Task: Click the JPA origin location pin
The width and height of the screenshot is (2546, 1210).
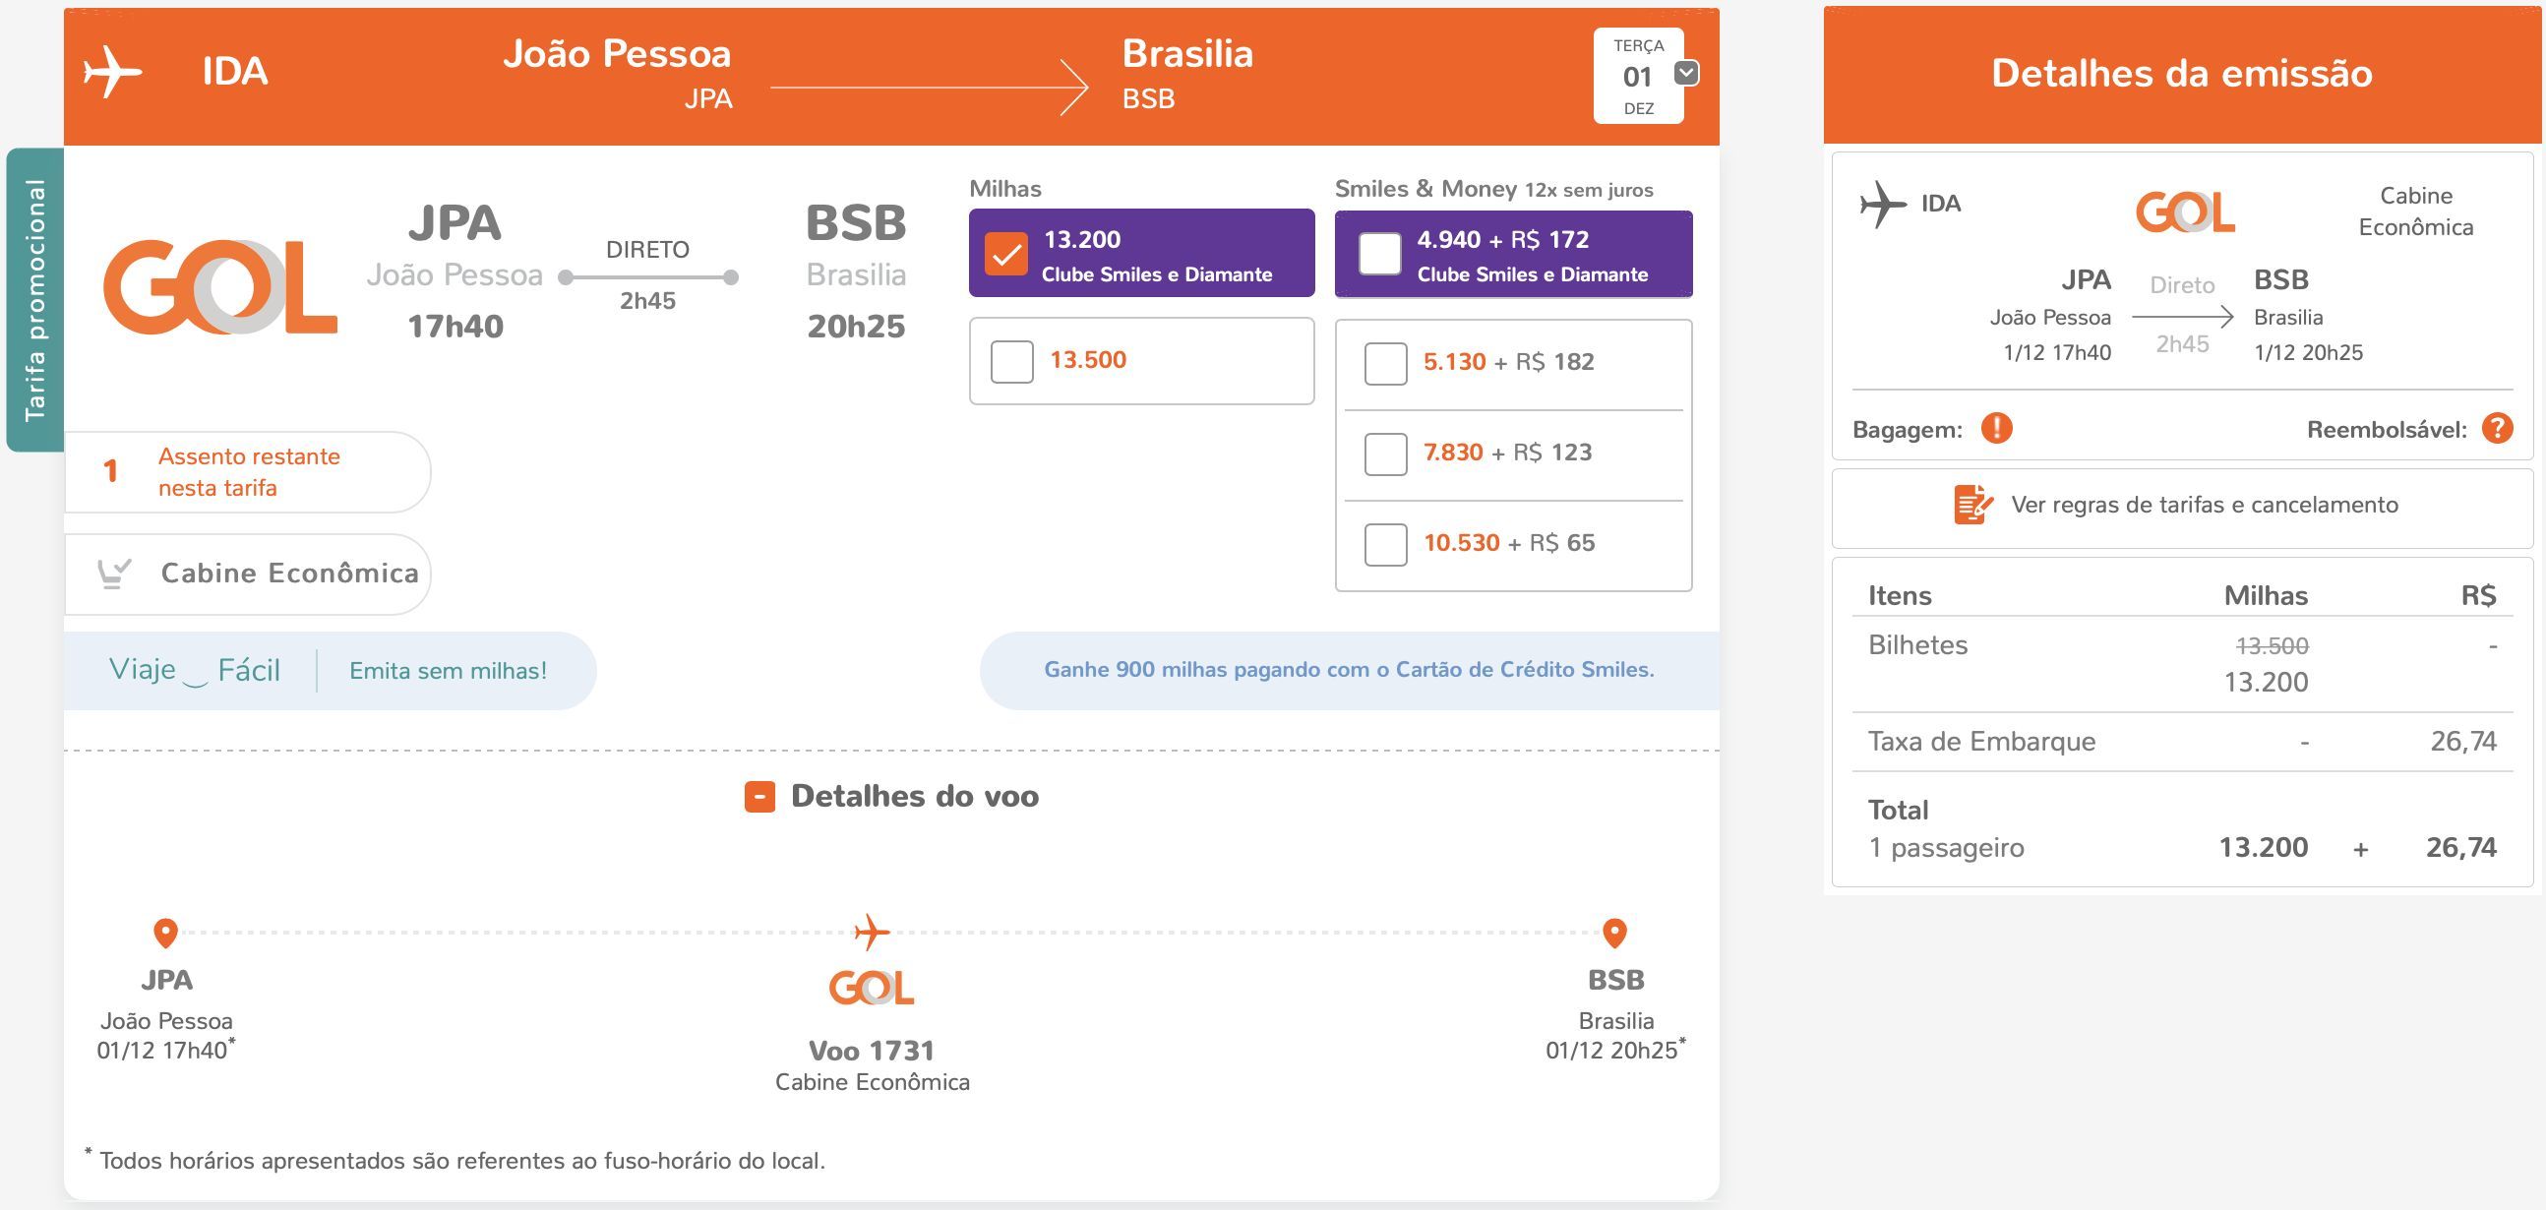Action: tap(165, 933)
